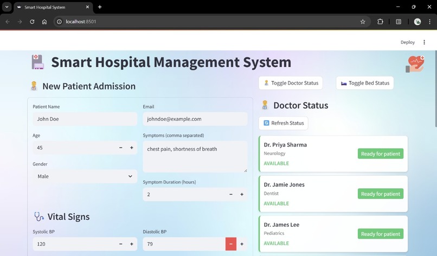437x256 pixels.
Task: Select the Smart Hospital System tab
Action: [x=53, y=7]
